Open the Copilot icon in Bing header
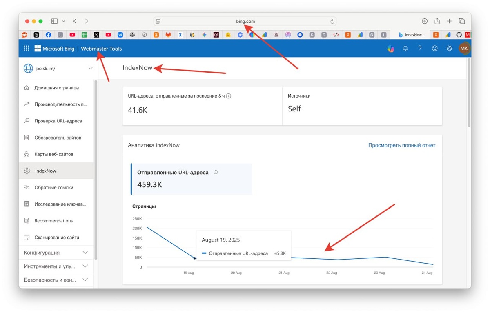This screenshot has width=490, height=313. point(391,49)
